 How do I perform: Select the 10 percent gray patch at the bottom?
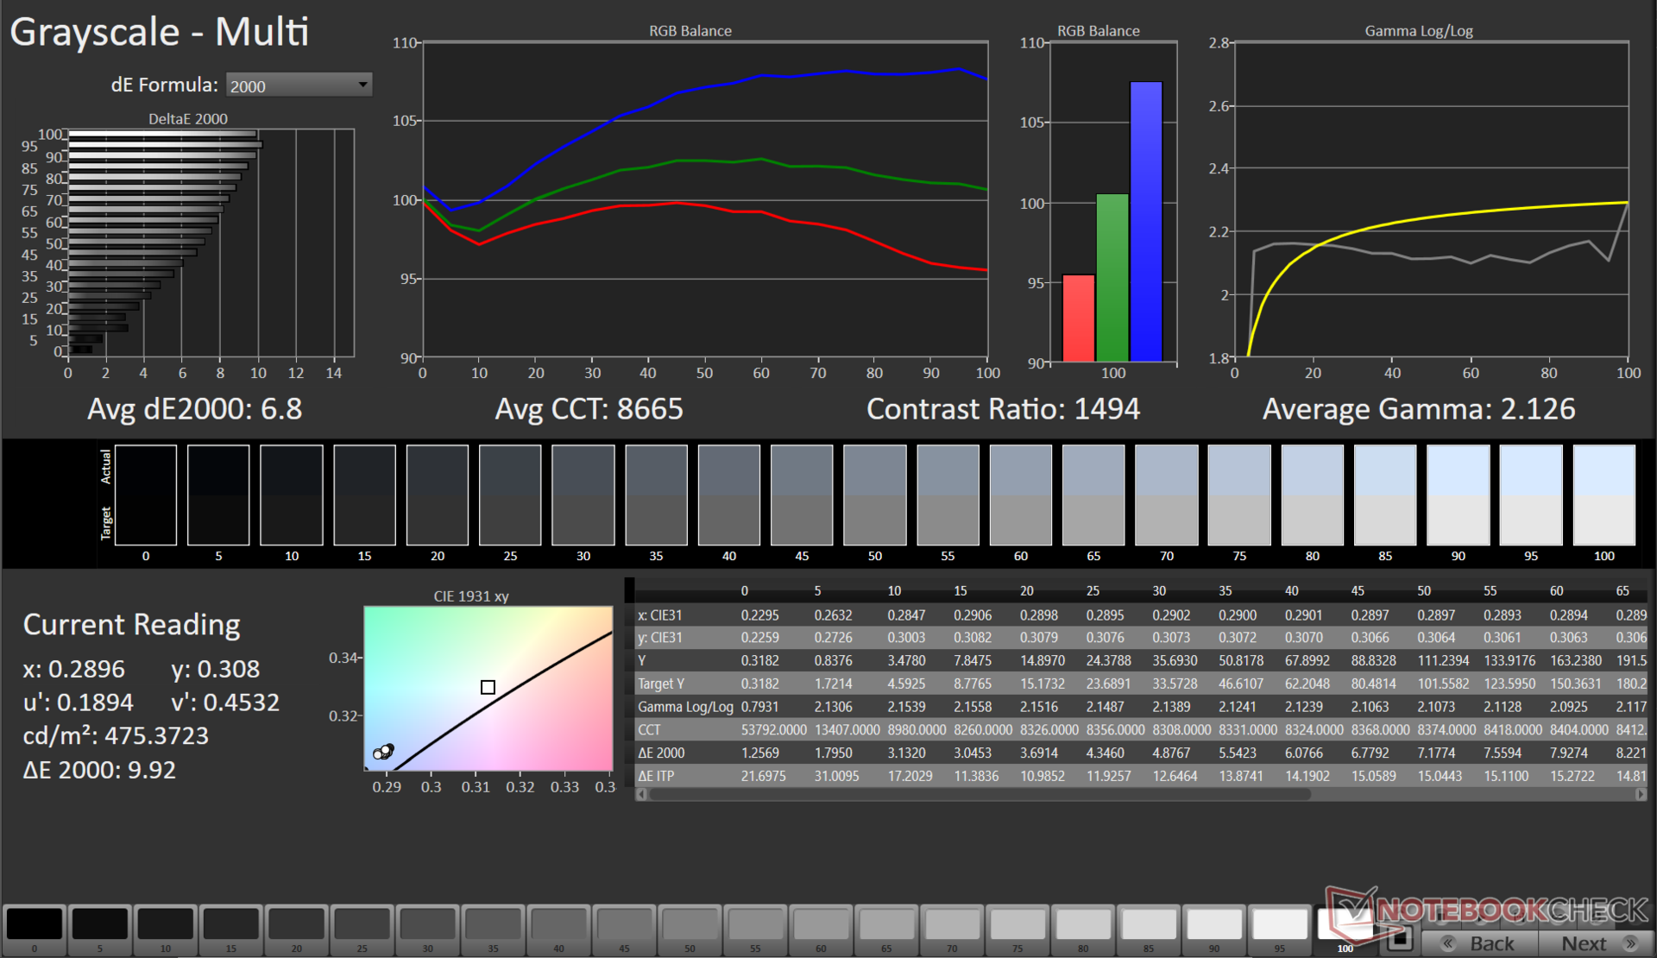click(166, 929)
